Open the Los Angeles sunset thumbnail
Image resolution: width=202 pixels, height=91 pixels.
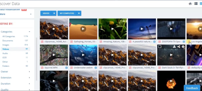tap(194, 29)
